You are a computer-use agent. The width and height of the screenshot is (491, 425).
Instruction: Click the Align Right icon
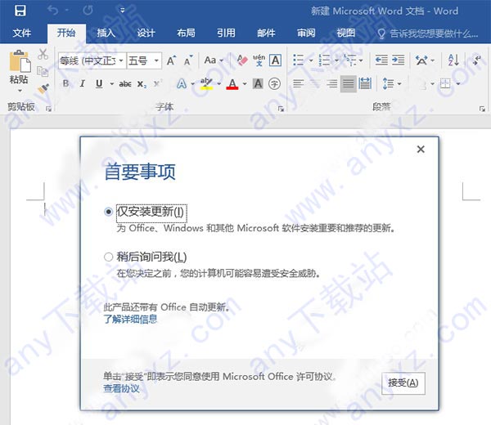(331, 83)
